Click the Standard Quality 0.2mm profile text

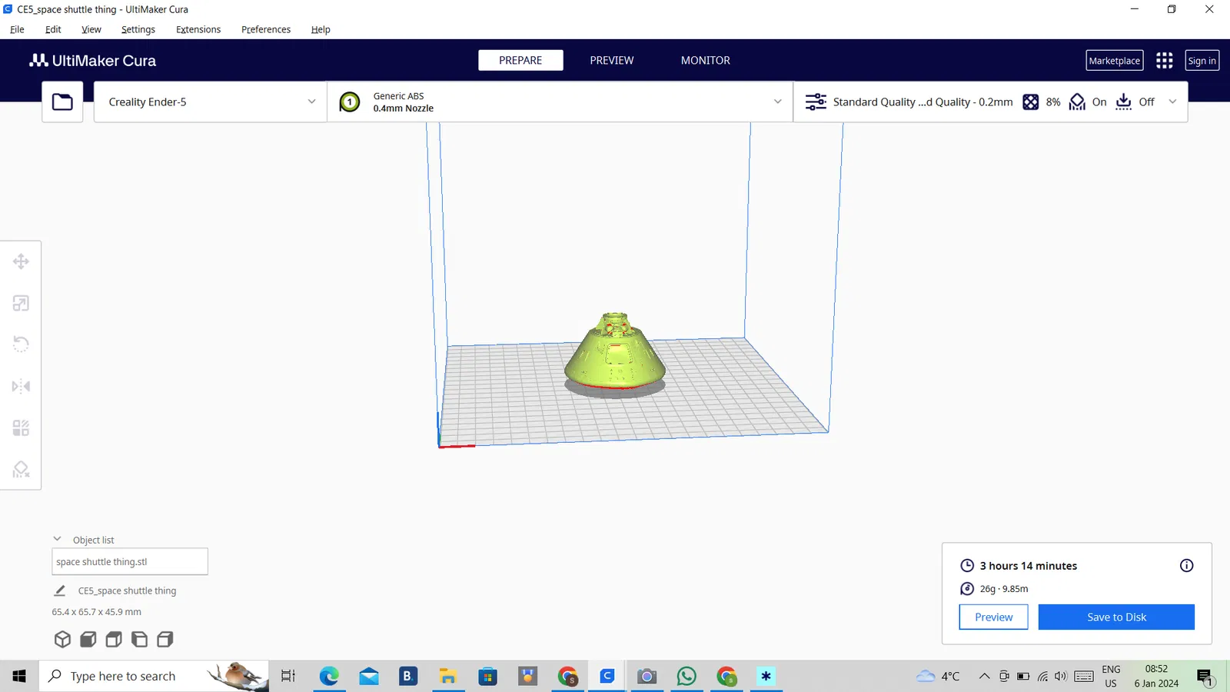pos(922,101)
